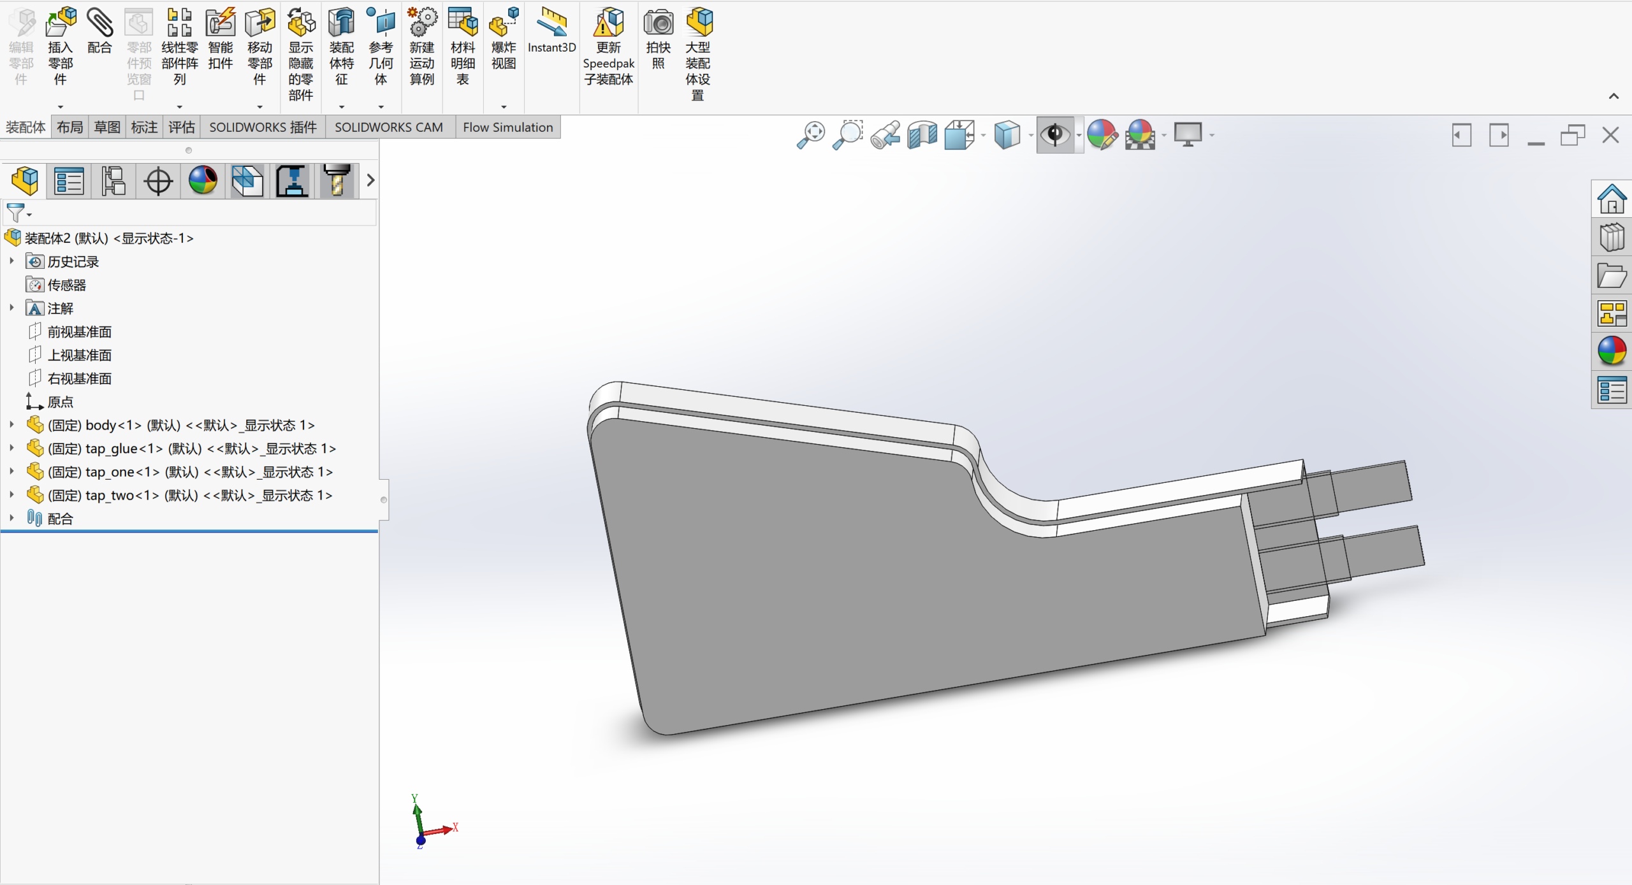The image size is (1632, 885).
Task: Open tree filter dropdown
Action: click(x=19, y=213)
